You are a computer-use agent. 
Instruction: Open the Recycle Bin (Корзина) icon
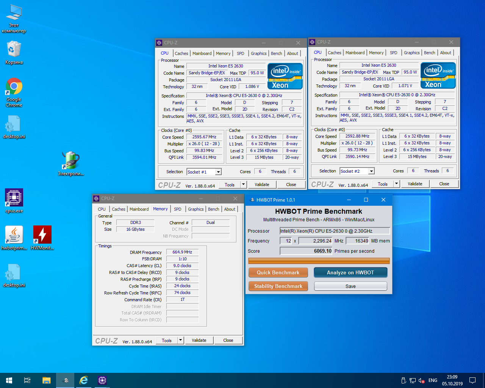(x=14, y=53)
